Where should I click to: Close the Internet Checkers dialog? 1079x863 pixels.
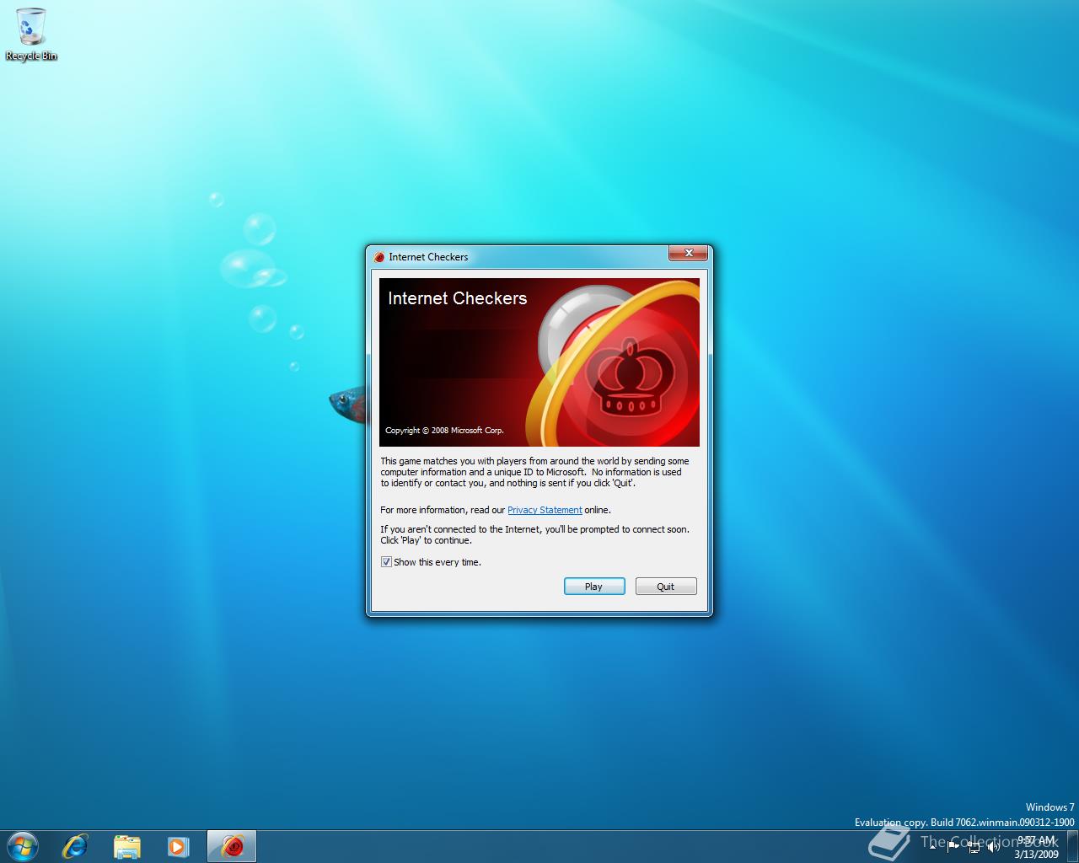pos(688,253)
